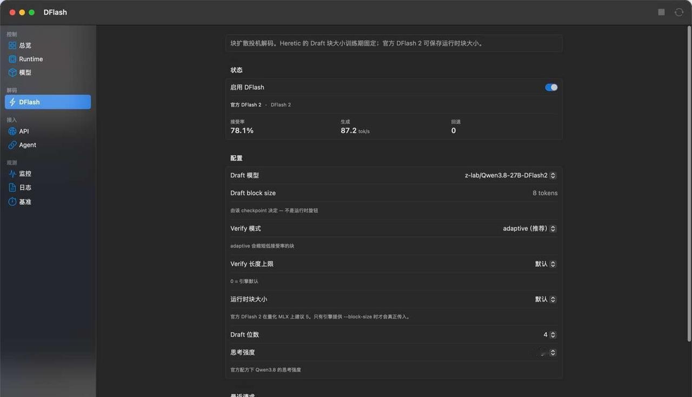Click the 'Draft block size' label
The image size is (692, 397).
pyautogui.click(x=253, y=193)
